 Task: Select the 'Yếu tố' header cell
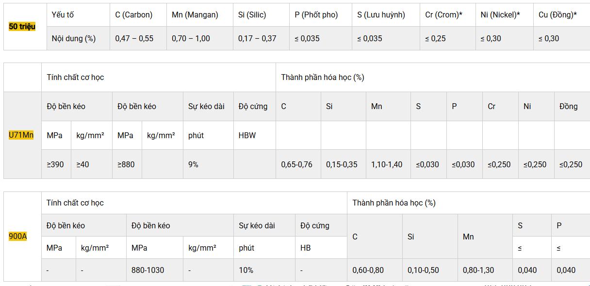(x=63, y=15)
